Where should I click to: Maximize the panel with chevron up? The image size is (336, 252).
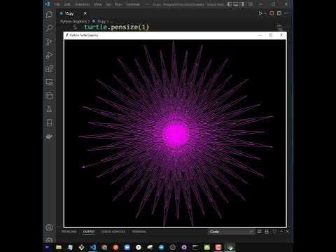(x=281, y=232)
